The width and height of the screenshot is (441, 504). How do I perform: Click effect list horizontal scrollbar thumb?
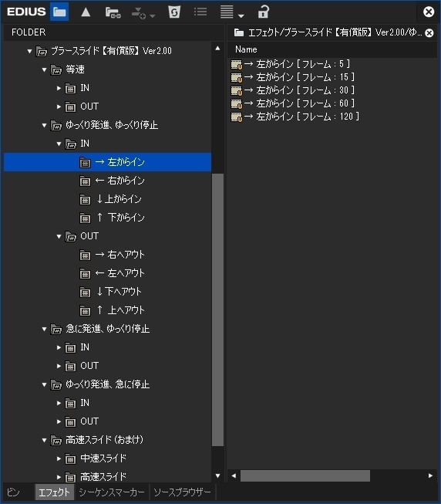[305, 475]
